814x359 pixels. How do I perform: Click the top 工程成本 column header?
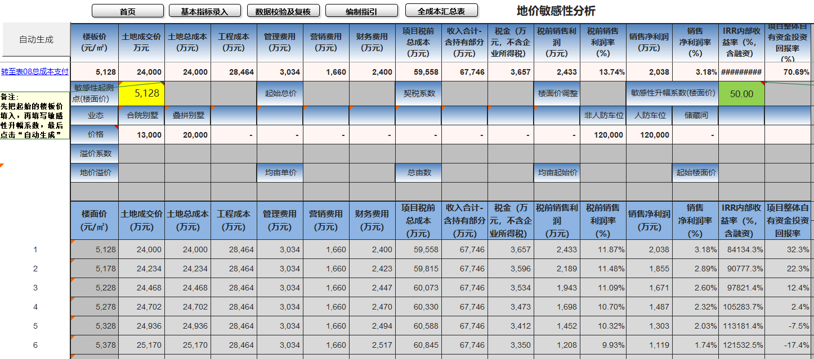(234, 42)
